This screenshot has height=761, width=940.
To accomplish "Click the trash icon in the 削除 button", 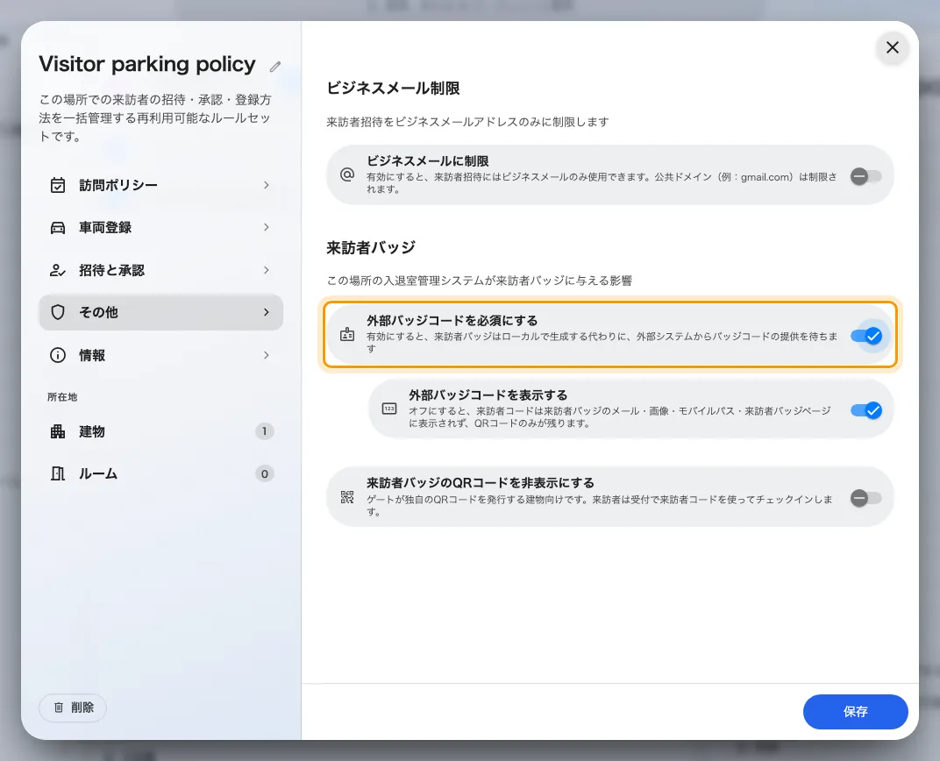I will click(x=59, y=708).
